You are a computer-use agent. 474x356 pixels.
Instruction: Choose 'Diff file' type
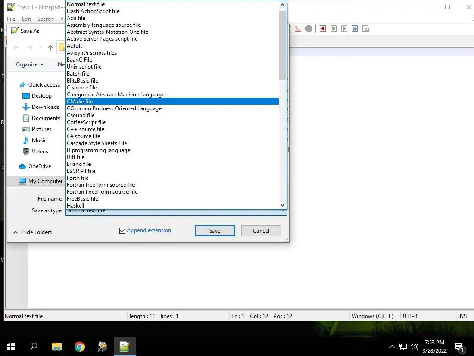point(172,157)
